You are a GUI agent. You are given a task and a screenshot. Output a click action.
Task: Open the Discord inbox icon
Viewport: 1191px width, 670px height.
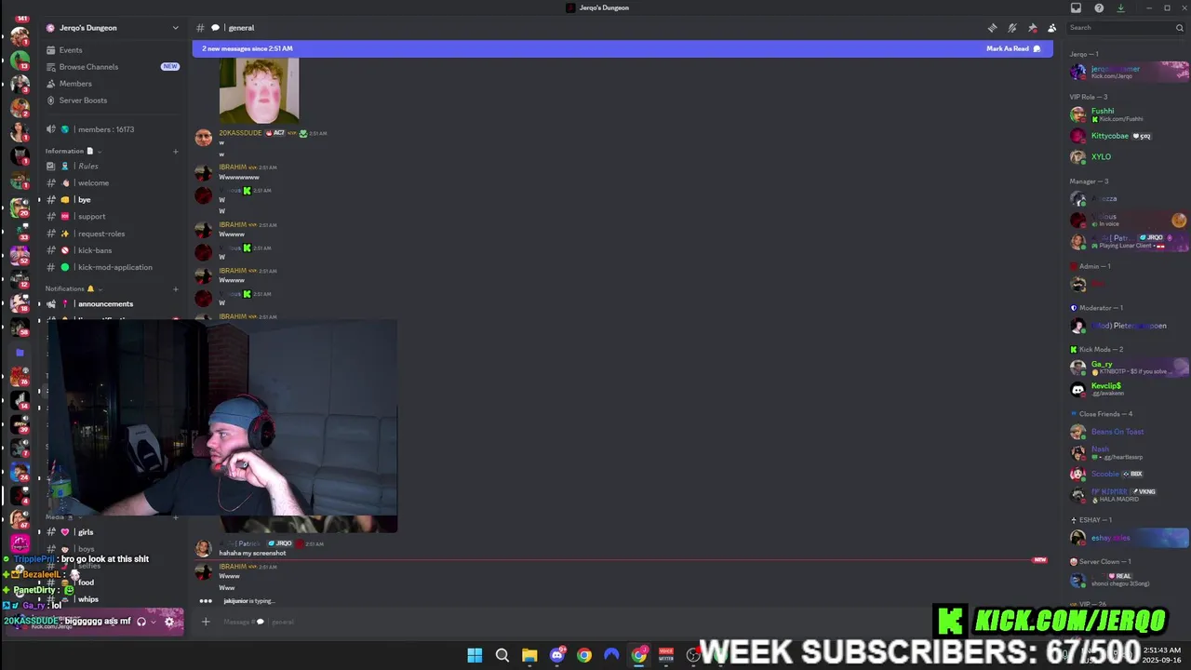click(x=1077, y=7)
